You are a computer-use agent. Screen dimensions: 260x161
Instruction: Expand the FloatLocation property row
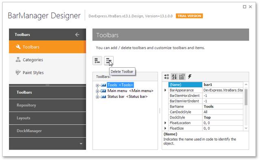(x=165, y=123)
